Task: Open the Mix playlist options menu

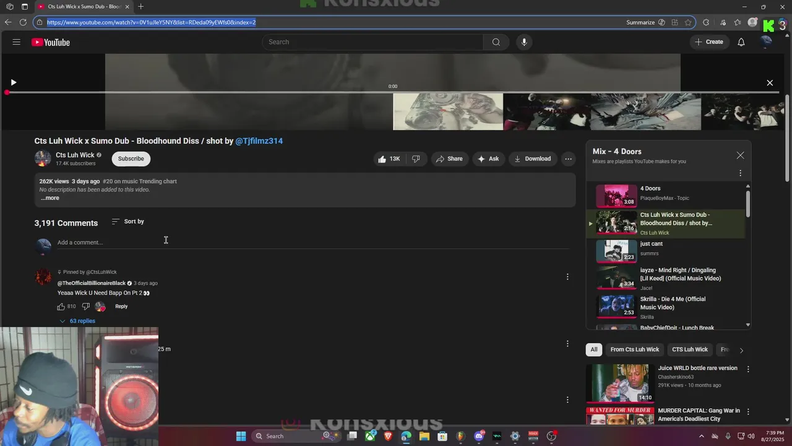Action: click(740, 173)
